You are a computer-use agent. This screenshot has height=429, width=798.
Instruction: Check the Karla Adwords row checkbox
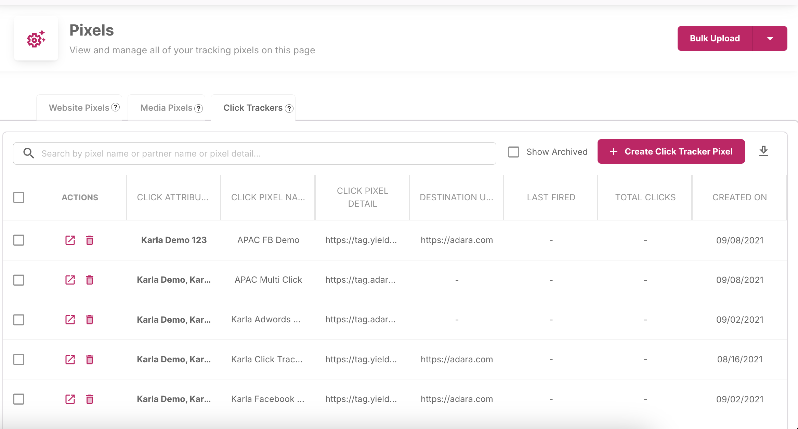click(19, 320)
